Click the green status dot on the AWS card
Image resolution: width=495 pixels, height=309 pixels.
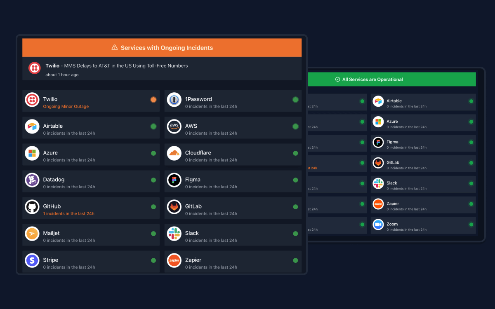pyautogui.click(x=295, y=126)
